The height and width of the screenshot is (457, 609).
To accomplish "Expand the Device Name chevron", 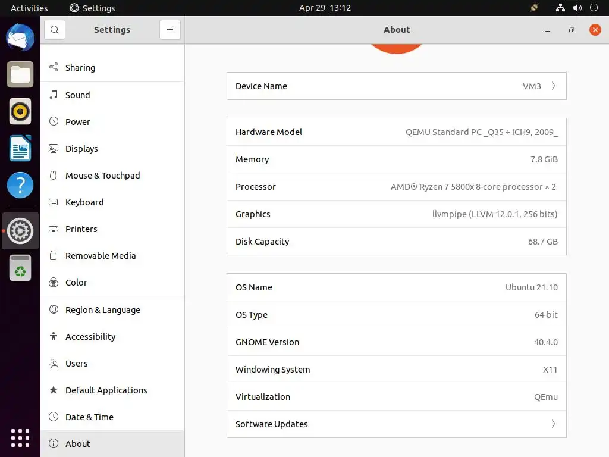I will [x=554, y=86].
